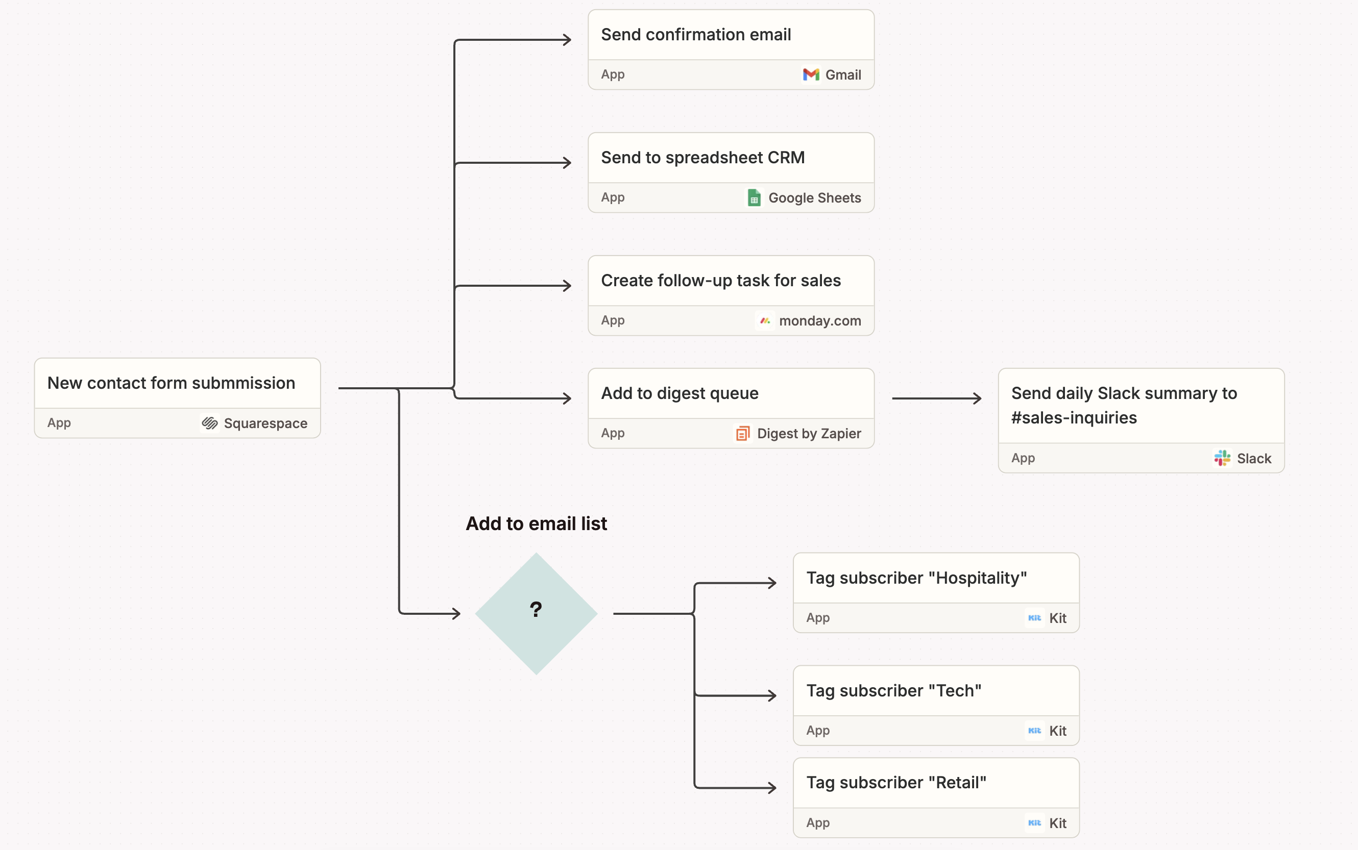Click the "App" label on the Tech card

coord(818,730)
